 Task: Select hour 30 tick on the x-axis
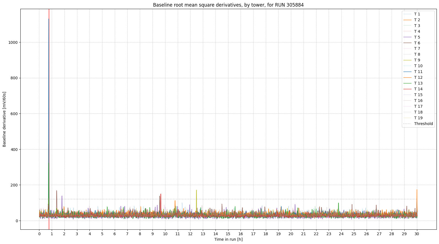[x=417, y=234]
